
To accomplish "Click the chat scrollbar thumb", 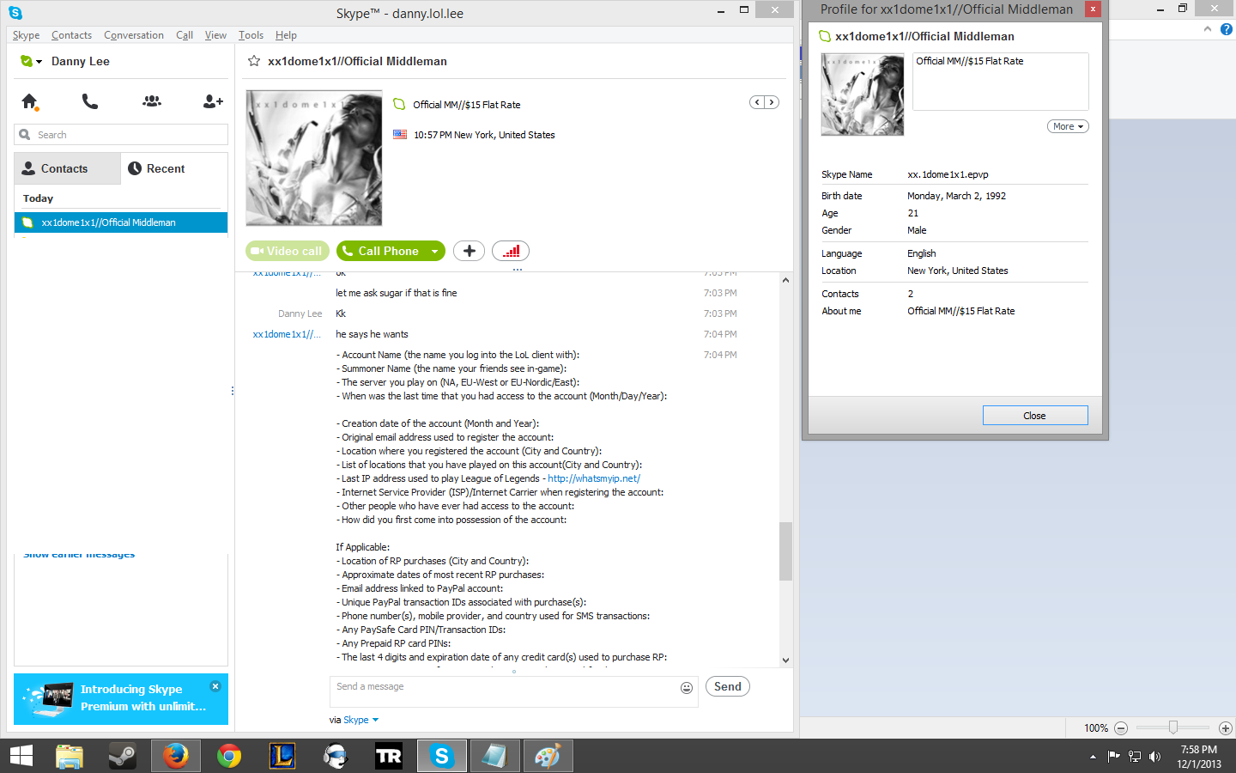I will click(x=785, y=551).
